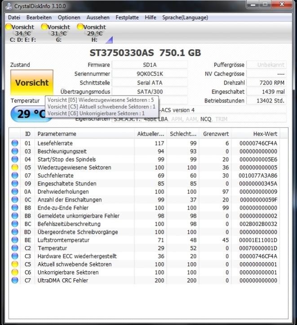Open the Hilfe menu
This screenshot has width=297, height=325.
click(x=151, y=18)
